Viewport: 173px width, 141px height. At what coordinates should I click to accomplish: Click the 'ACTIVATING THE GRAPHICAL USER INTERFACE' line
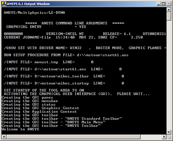click(x=77, y=94)
